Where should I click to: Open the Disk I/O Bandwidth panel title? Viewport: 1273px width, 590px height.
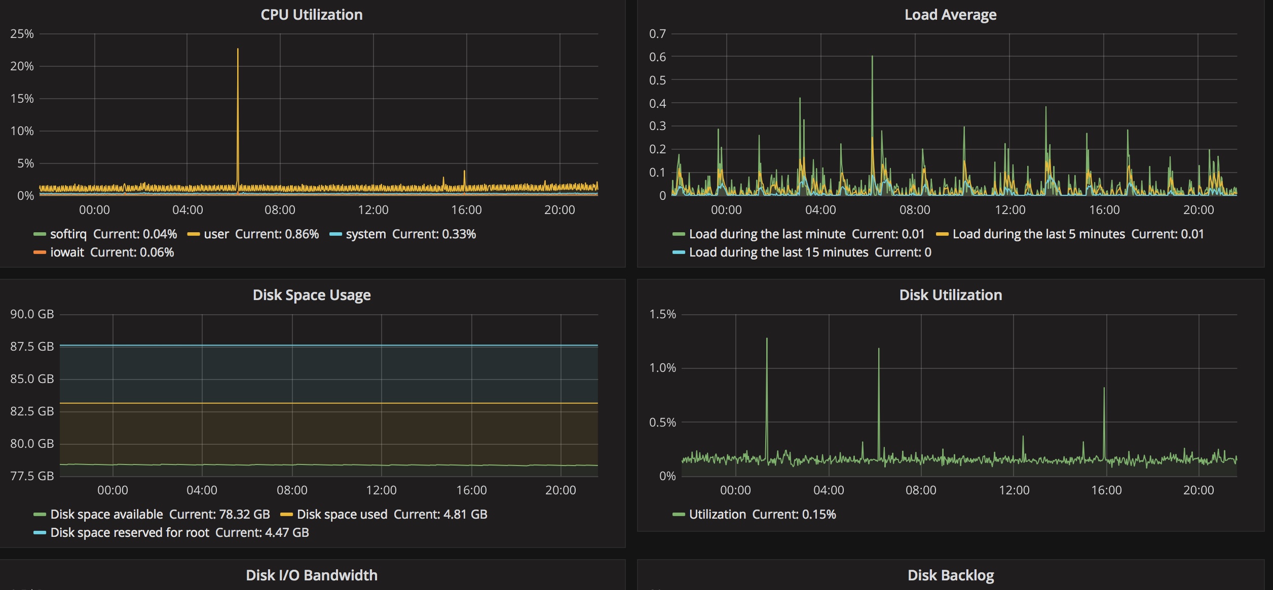tap(312, 575)
